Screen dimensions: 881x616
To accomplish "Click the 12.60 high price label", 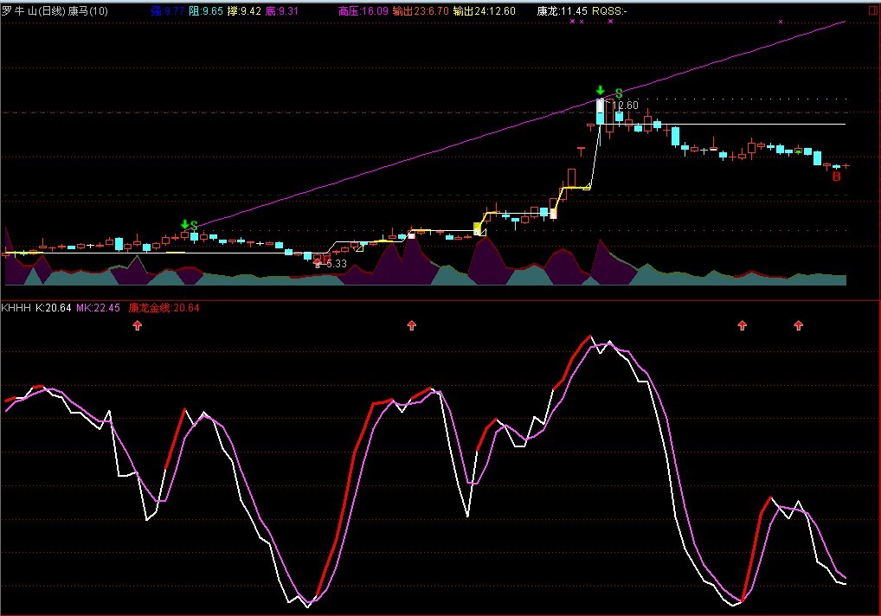I will (x=627, y=106).
